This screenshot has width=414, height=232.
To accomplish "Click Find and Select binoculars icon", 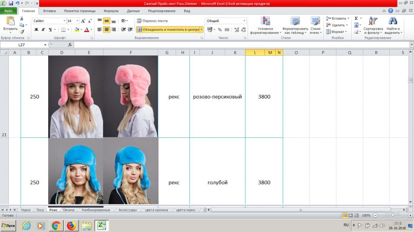I will tap(393, 26).
